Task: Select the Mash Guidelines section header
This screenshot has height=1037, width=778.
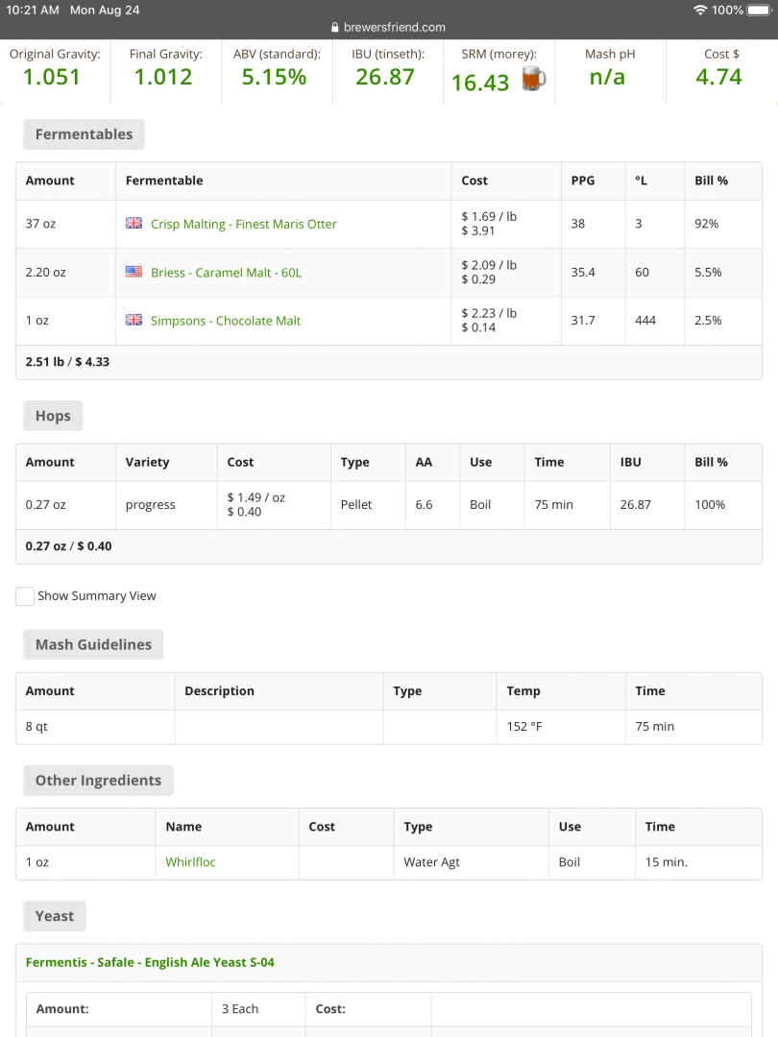Action: [93, 644]
